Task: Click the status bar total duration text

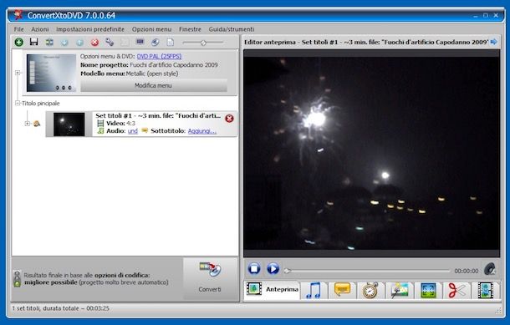Action: click(x=60, y=308)
